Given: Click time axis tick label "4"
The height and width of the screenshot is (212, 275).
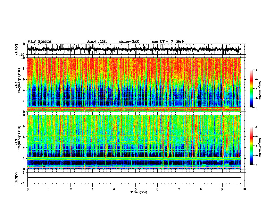Looking at the screenshot, I should click(114, 189).
